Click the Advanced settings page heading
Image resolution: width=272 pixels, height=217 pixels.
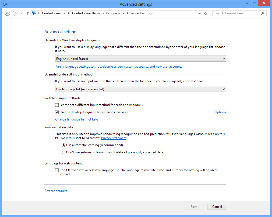click(x=61, y=32)
